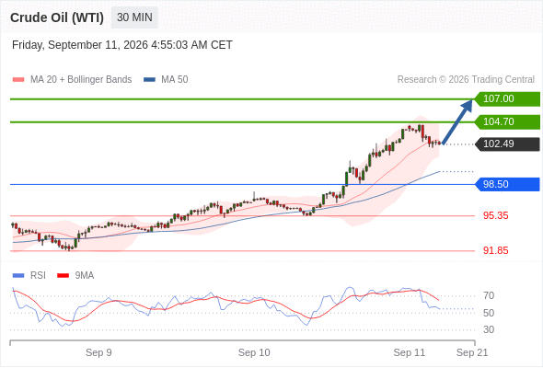Image resolution: width=543 pixels, height=368 pixels.
Task: Select the 104.70 green resistance label
Action: coord(507,121)
